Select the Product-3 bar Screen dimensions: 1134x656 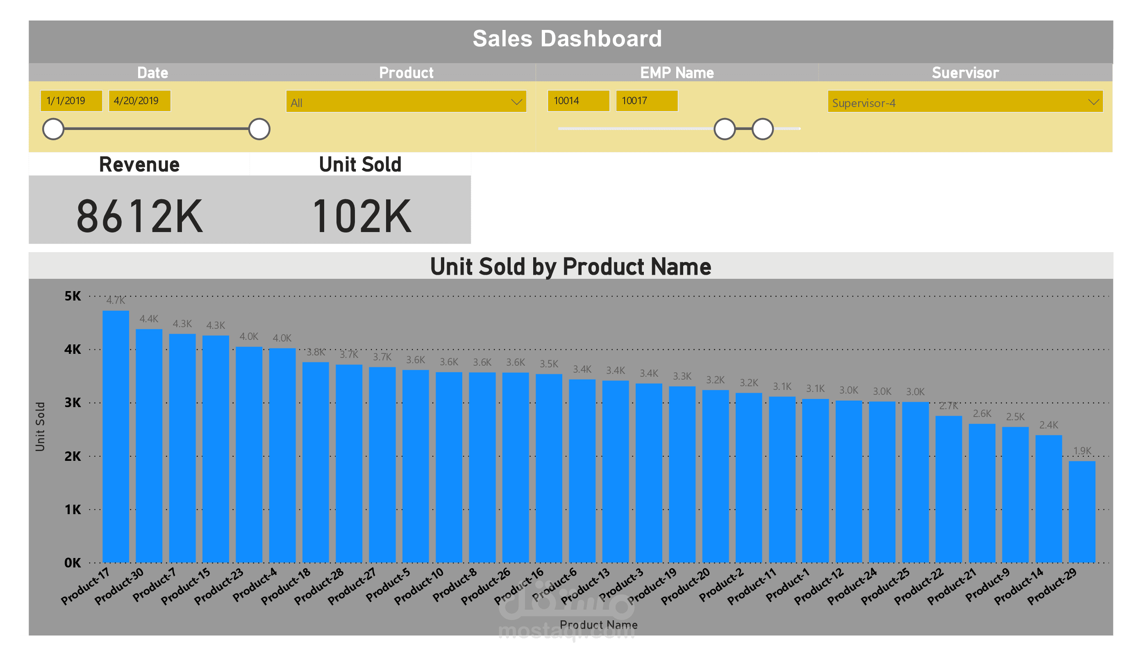click(648, 473)
